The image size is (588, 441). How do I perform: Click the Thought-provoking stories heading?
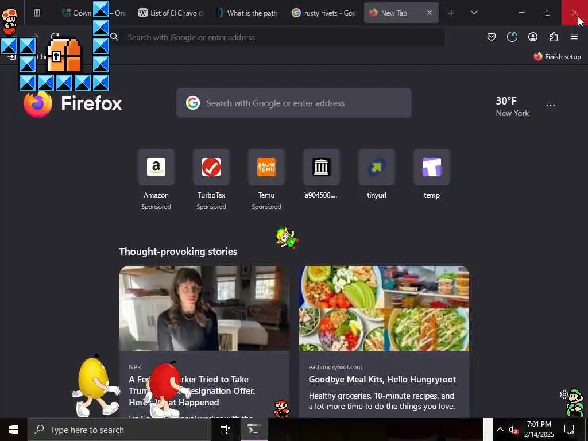click(x=178, y=252)
